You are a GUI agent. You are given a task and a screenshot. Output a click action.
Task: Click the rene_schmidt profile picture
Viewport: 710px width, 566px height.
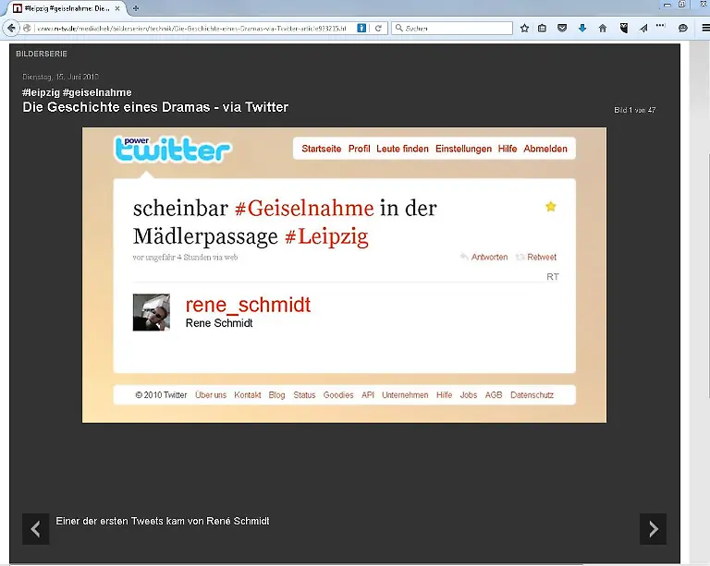click(x=152, y=312)
